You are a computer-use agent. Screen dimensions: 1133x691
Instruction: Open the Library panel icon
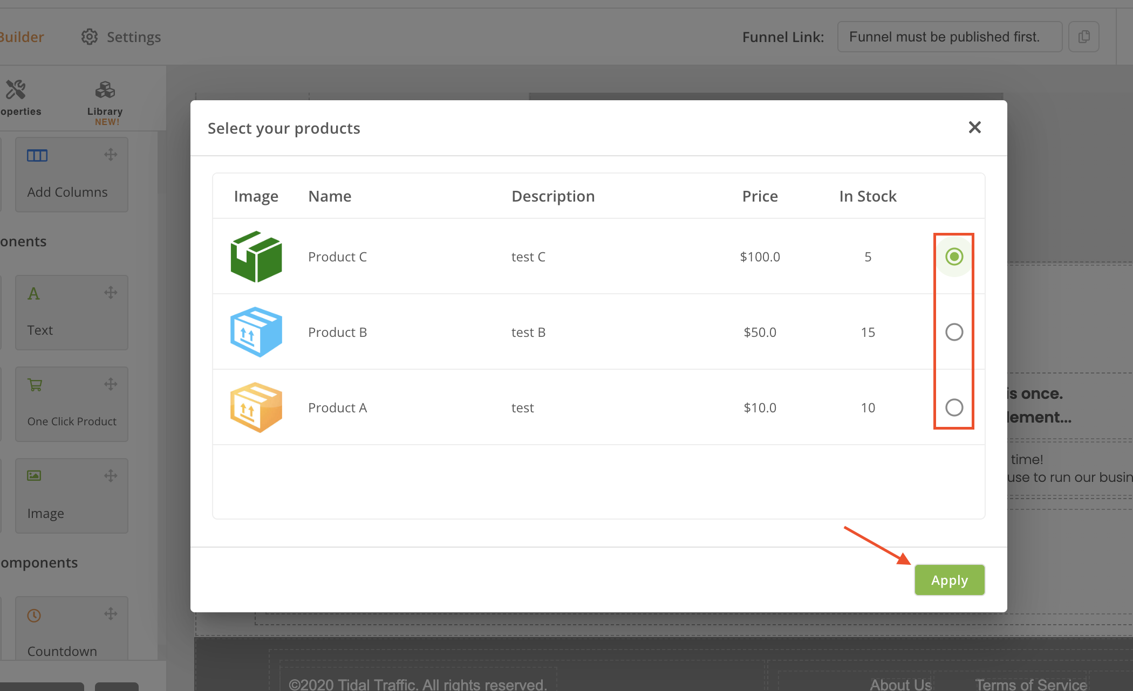[x=105, y=90]
